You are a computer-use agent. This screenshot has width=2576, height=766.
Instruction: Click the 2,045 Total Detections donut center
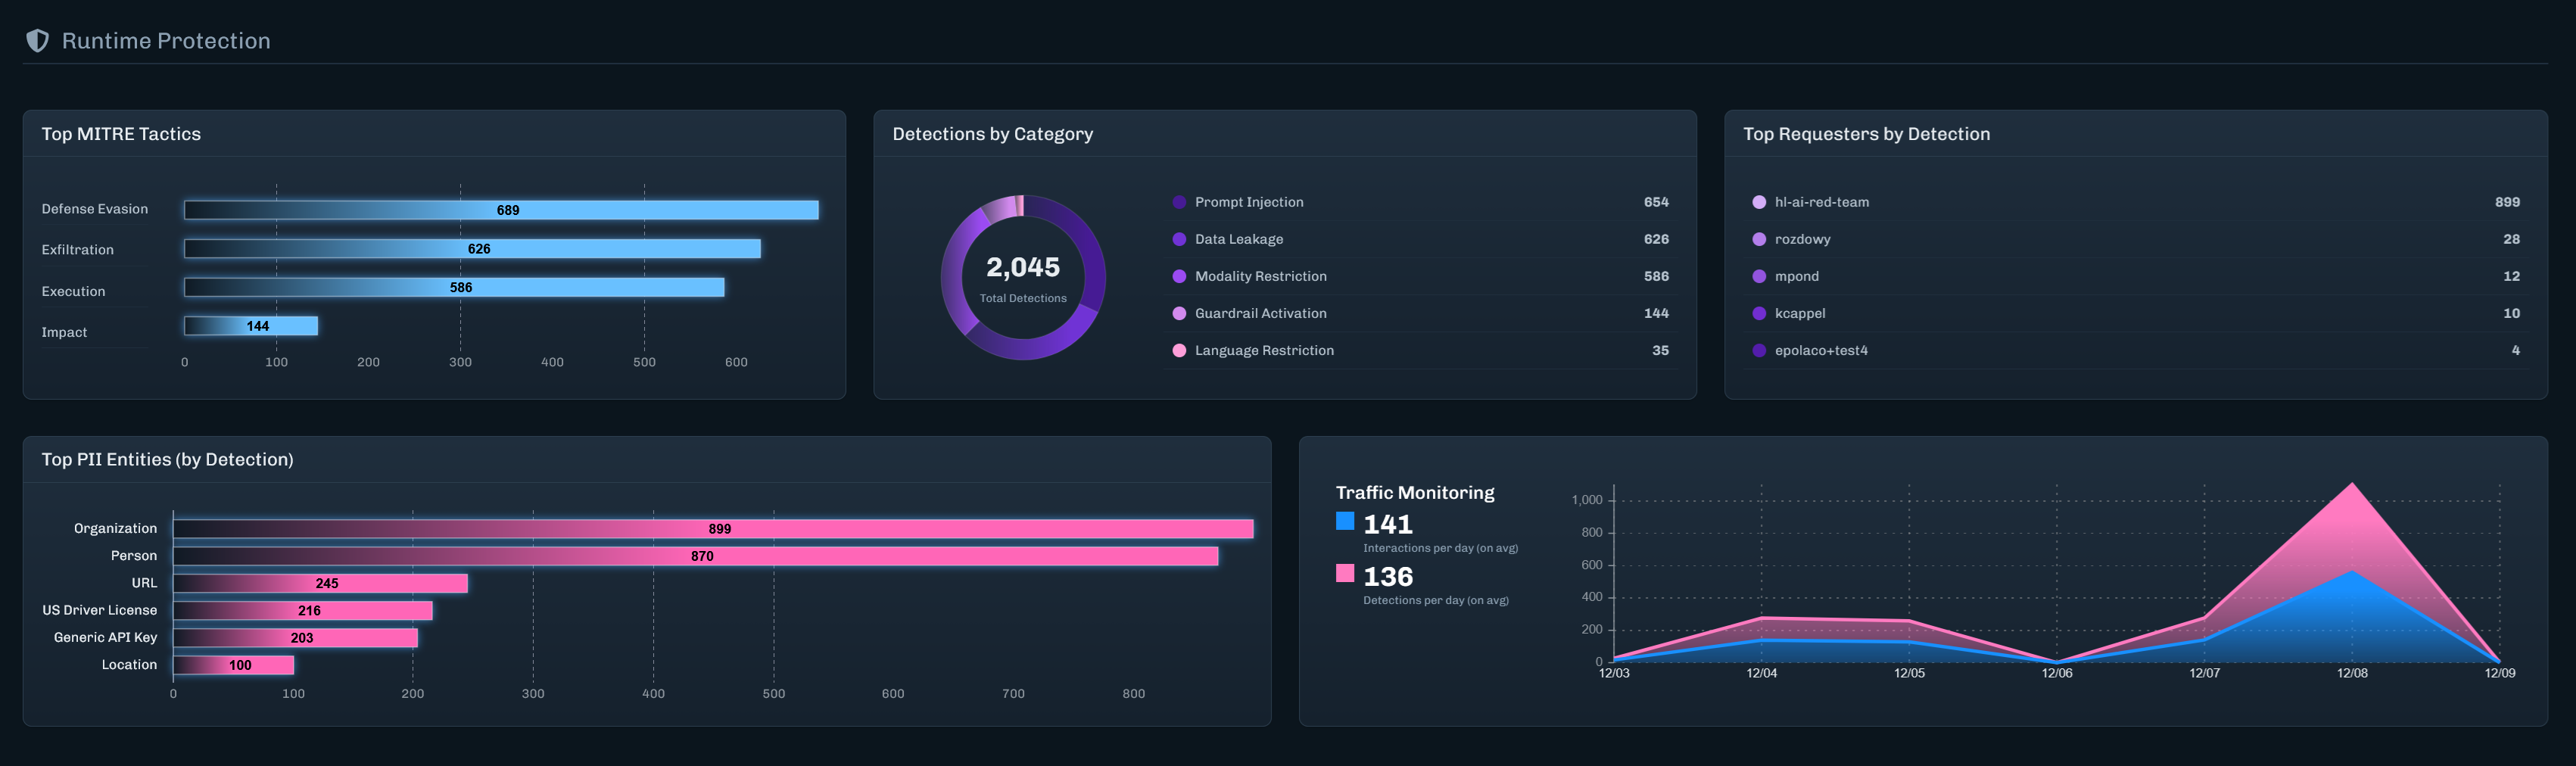(1022, 277)
